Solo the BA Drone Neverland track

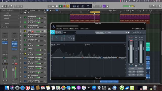pyautogui.click(x=30, y=27)
